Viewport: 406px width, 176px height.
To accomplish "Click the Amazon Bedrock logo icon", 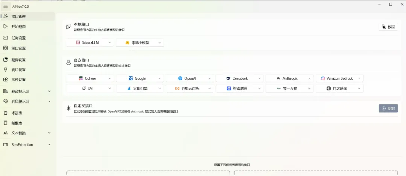I will (323, 78).
